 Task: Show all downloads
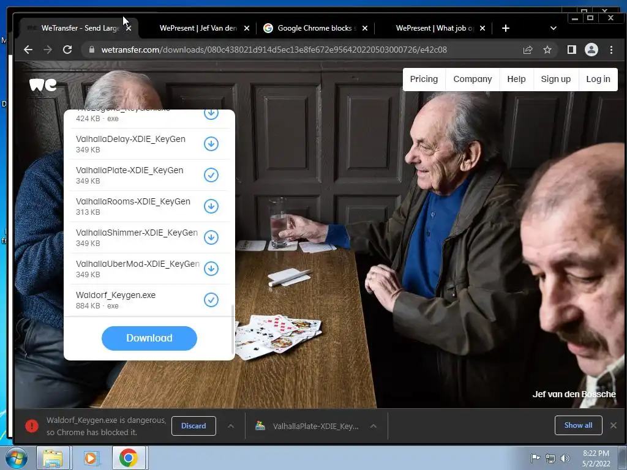(x=578, y=425)
